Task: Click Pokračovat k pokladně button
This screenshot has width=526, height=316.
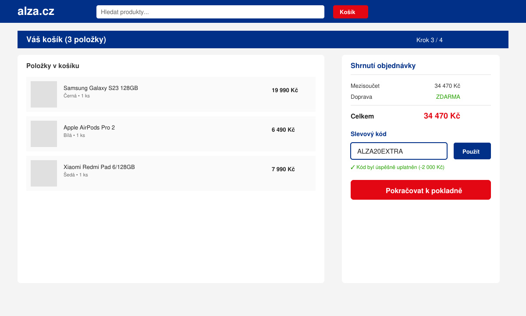Action: coord(421,190)
